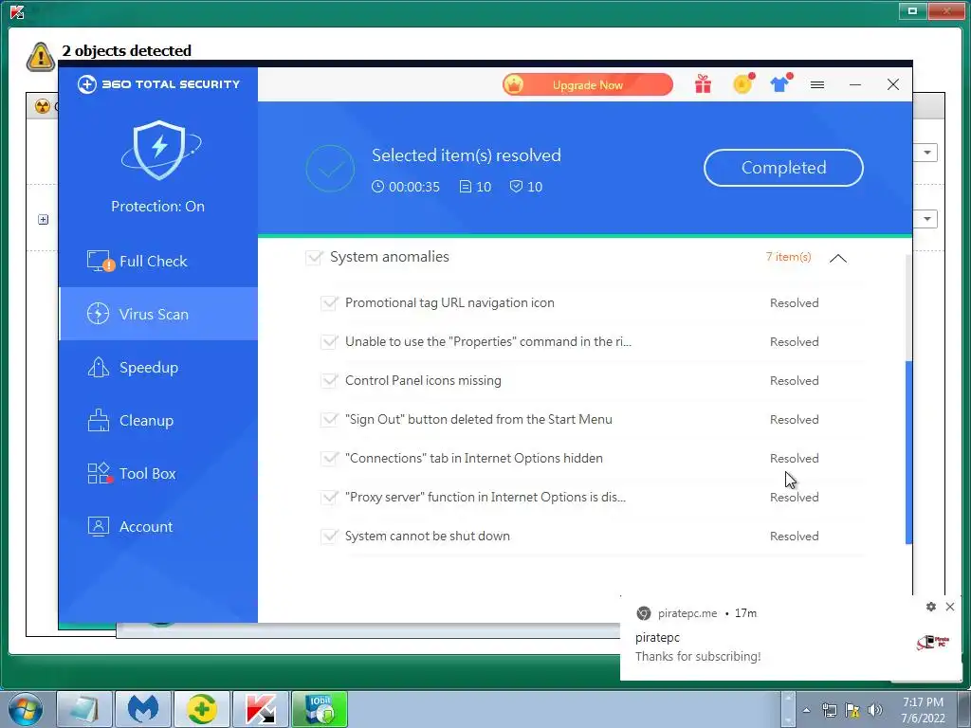The image size is (971, 728).
Task: Open Kaspersky from the taskbar
Action: point(261,709)
